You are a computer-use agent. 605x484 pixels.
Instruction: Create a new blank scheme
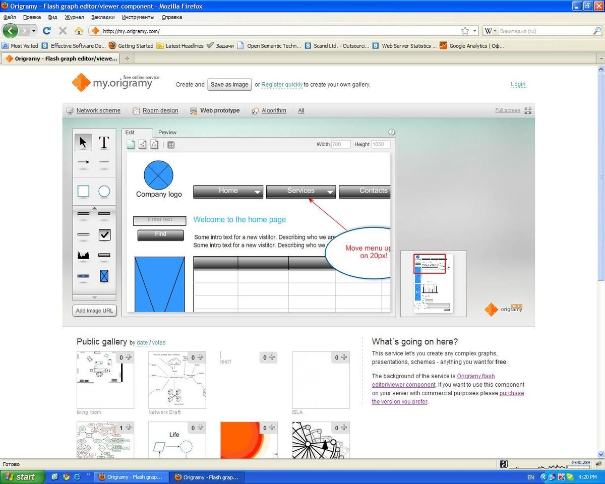coord(130,145)
